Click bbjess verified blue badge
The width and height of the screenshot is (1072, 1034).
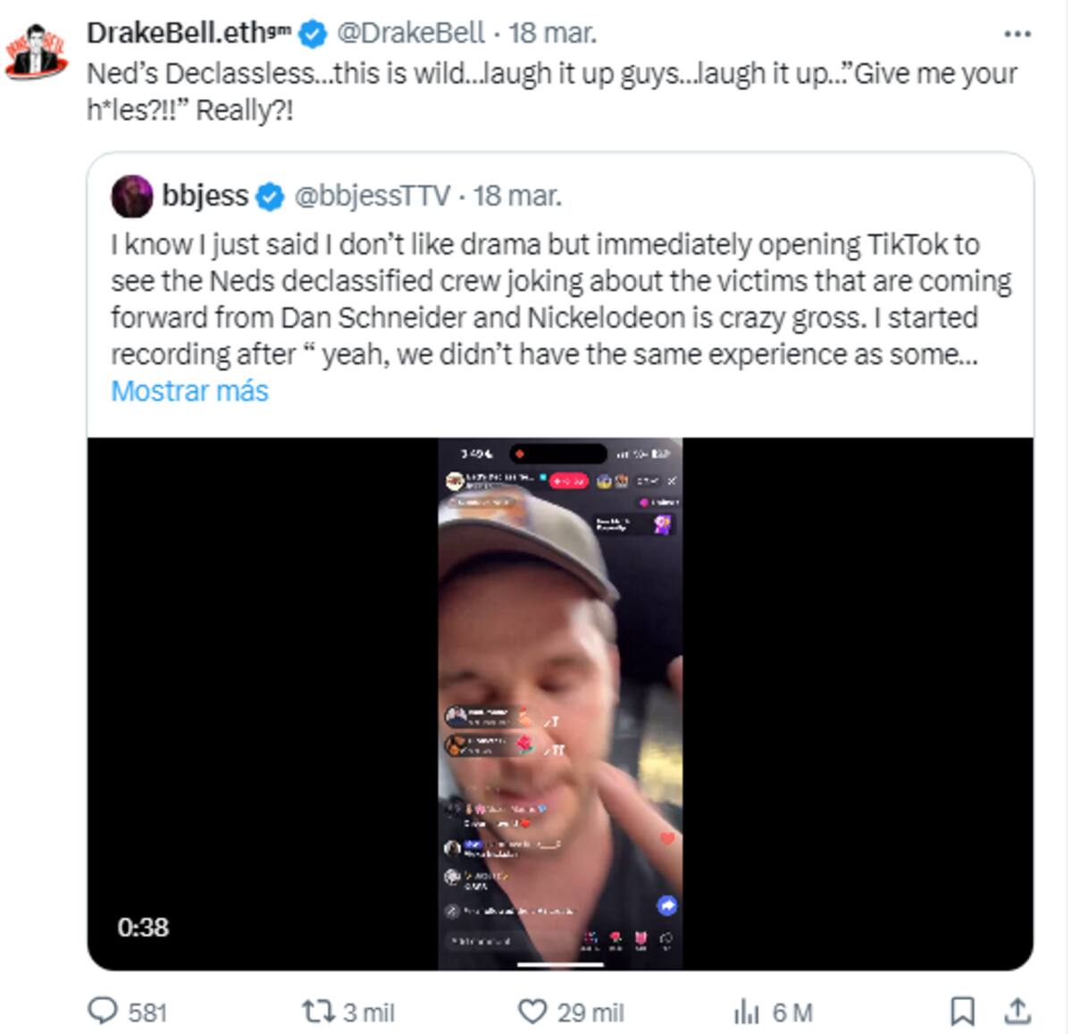270,196
